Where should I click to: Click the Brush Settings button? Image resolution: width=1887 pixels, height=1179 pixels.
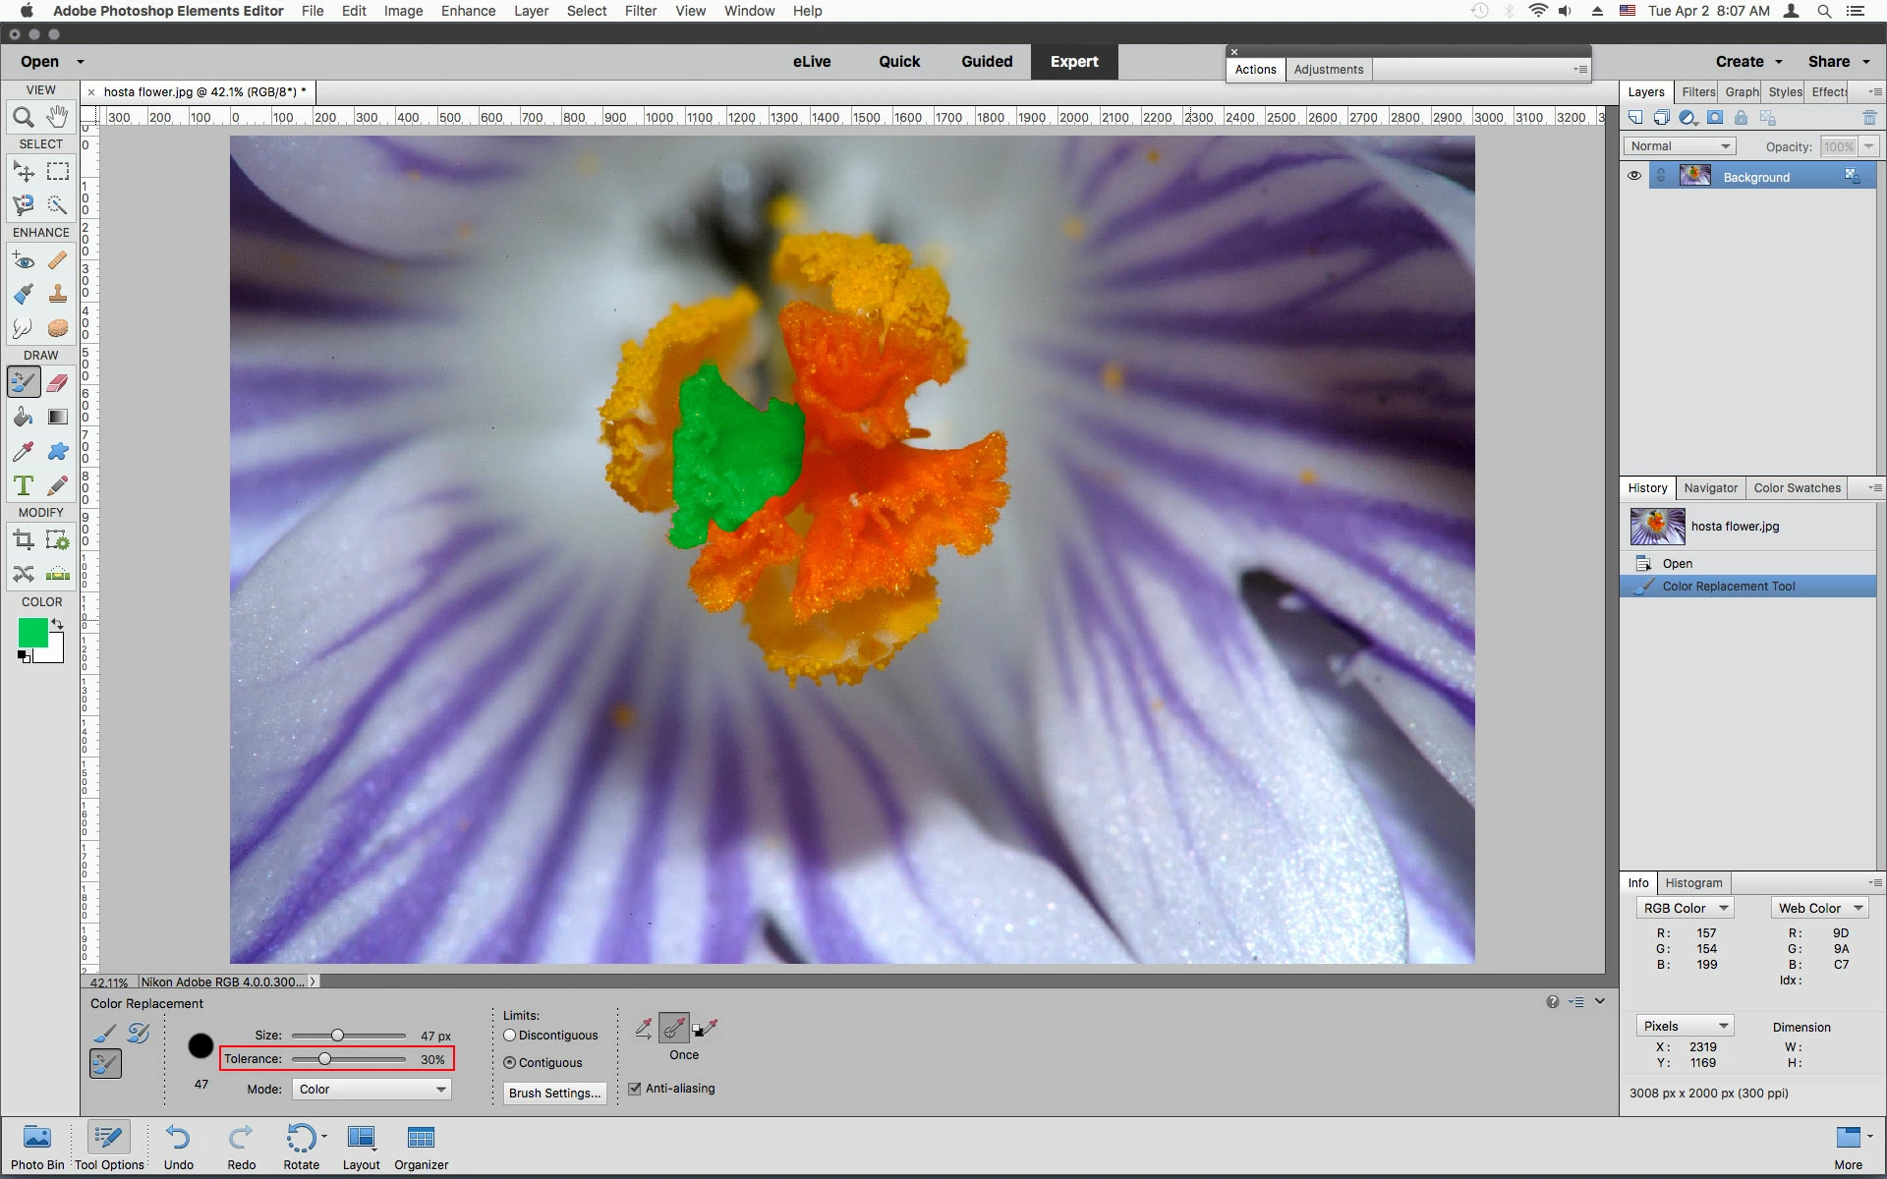(554, 1094)
